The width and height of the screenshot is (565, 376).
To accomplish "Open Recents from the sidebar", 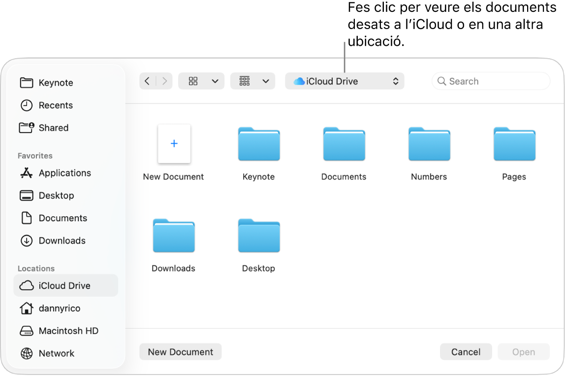I will [x=55, y=105].
